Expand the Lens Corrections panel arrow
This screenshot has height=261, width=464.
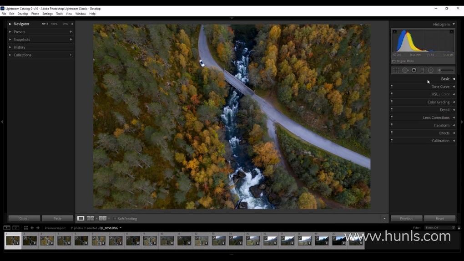(454, 118)
